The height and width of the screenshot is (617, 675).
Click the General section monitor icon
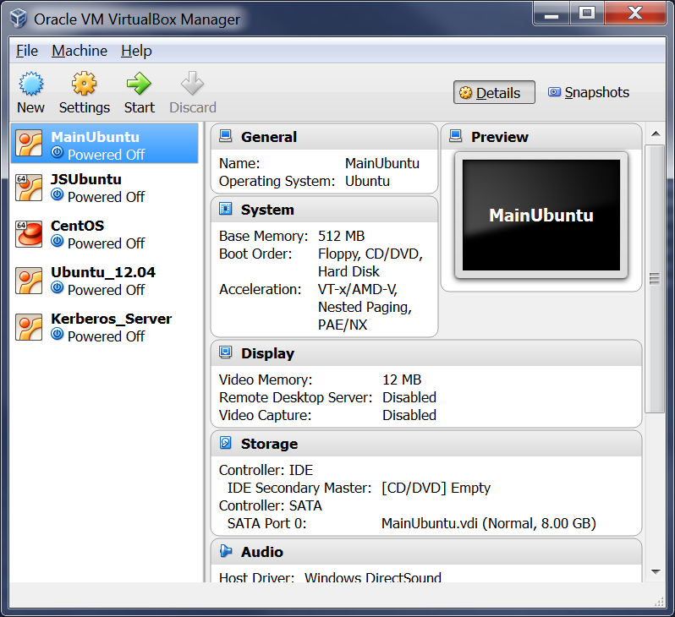pyautogui.click(x=226, y=136)
